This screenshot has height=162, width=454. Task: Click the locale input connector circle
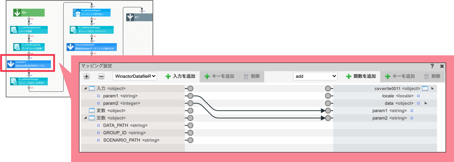328,96
